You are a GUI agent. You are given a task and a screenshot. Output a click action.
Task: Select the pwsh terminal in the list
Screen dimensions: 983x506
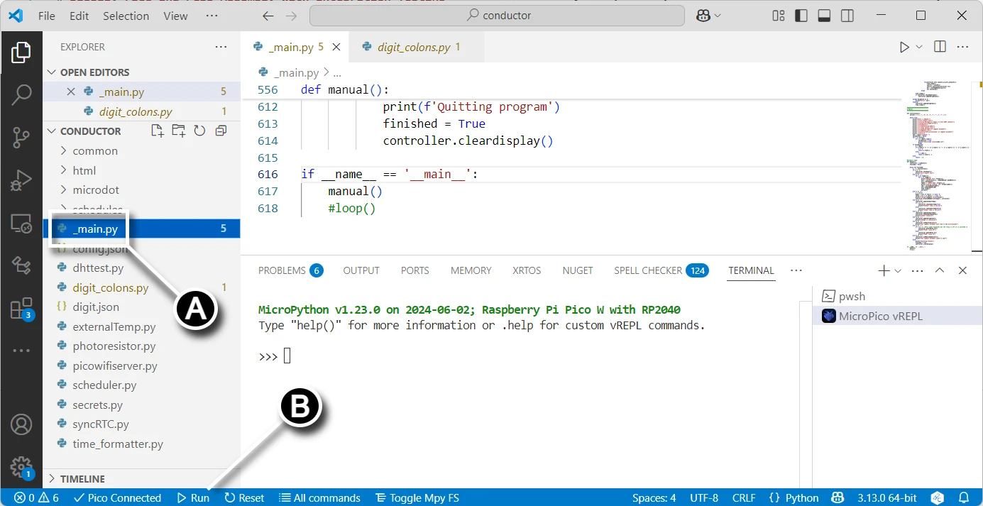(897, 297)
